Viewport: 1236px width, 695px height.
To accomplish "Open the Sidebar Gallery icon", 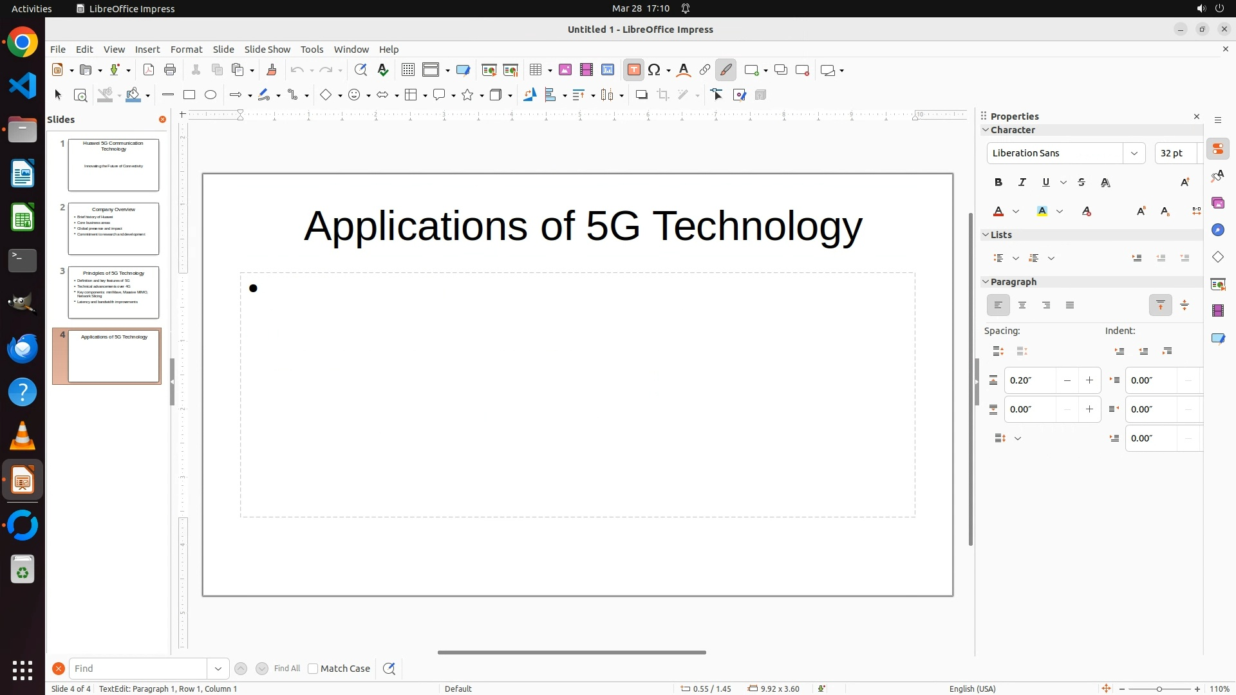I will tap(1217, 203).
